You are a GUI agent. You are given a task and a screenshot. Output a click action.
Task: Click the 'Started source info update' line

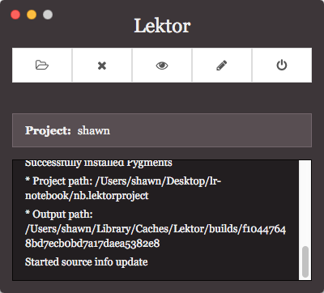tap(87, 262)
